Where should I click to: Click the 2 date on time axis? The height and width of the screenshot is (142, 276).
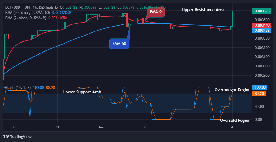coord(145,127)
